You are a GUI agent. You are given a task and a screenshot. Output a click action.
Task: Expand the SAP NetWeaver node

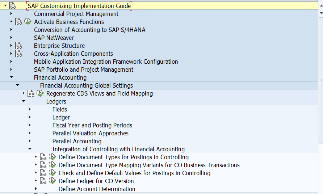tap(11, 38)
